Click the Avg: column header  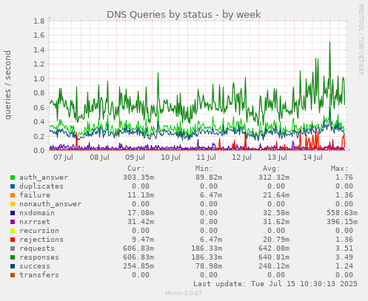(272, 169)
